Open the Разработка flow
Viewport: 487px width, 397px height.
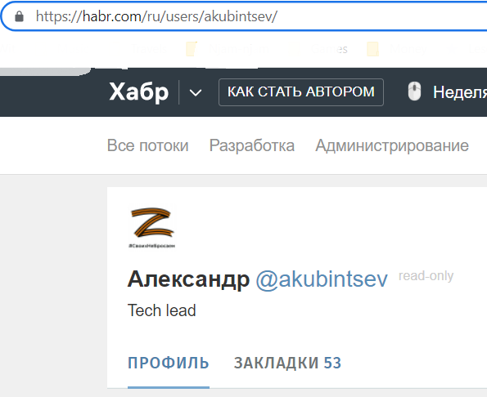click(252, 145)
